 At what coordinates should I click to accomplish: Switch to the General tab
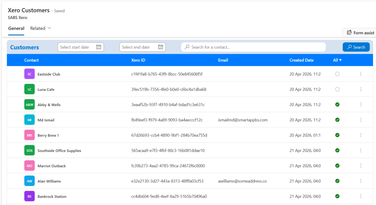pos(16,28)
